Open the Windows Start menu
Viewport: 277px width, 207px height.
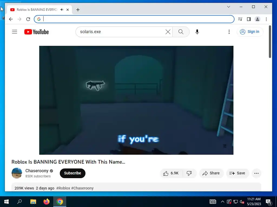click(6, 202)
